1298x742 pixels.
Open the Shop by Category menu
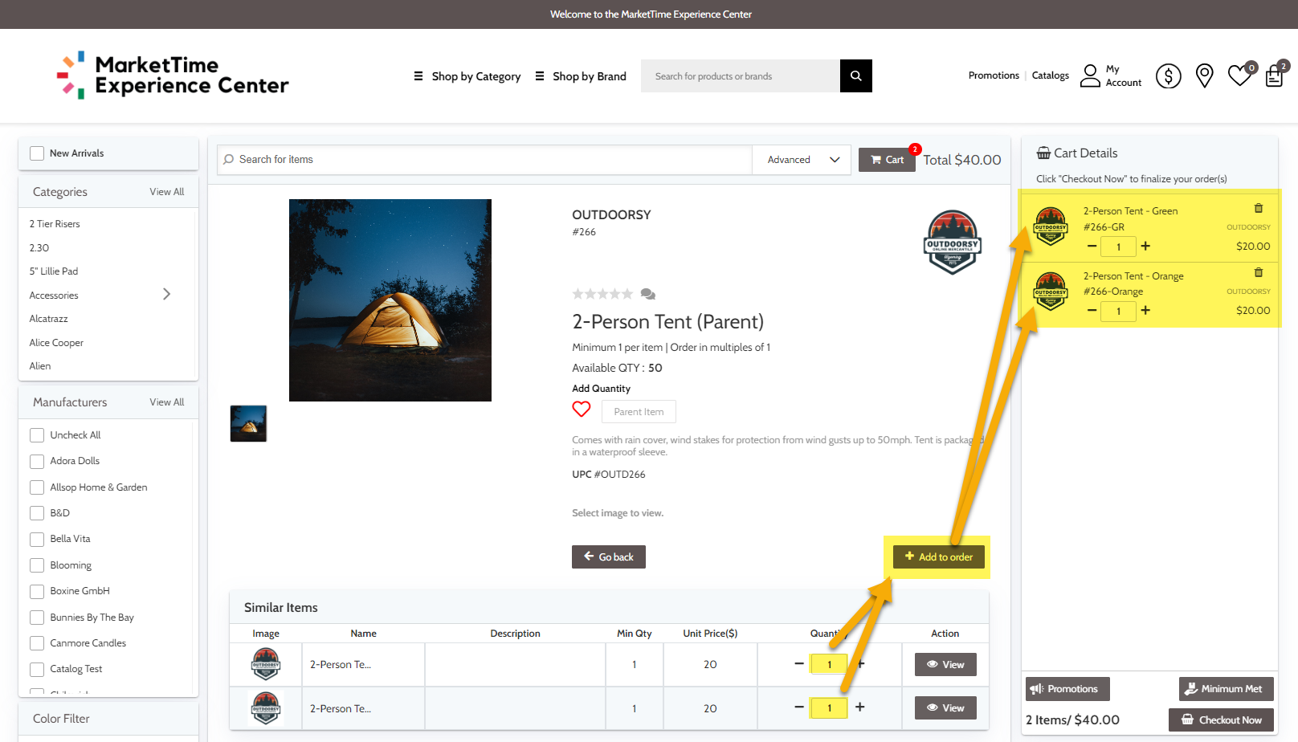(467, 76)
